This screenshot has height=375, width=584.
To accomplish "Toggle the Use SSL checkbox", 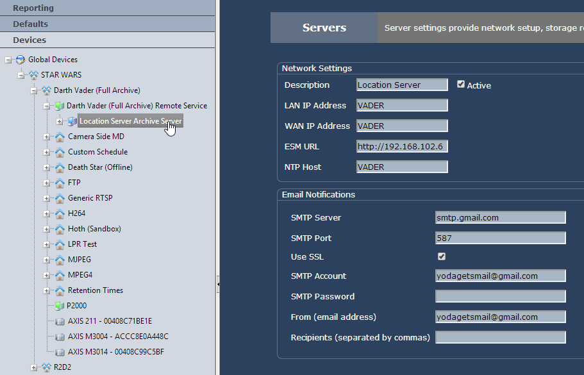I will (x=442, y=256).
